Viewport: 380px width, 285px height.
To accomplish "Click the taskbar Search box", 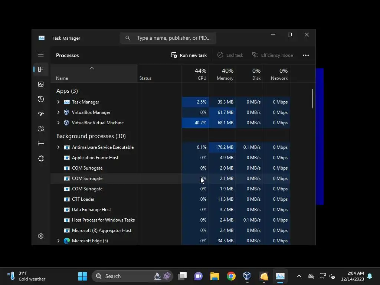I will pos(132,276).
